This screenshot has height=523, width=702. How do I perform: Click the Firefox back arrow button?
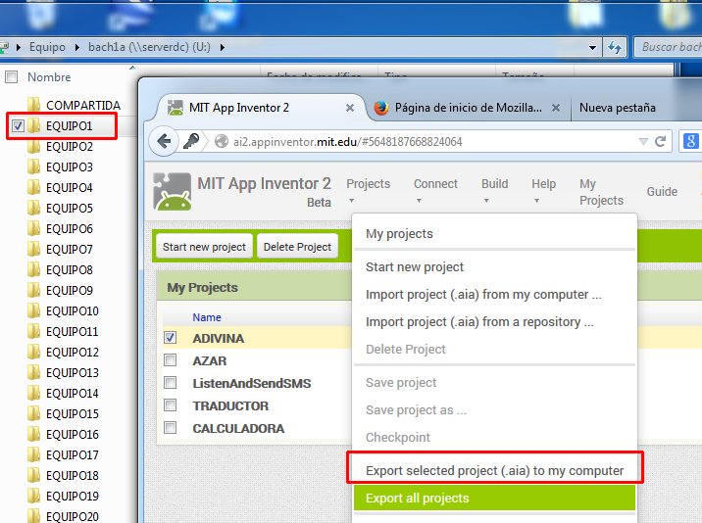[164, 142]
